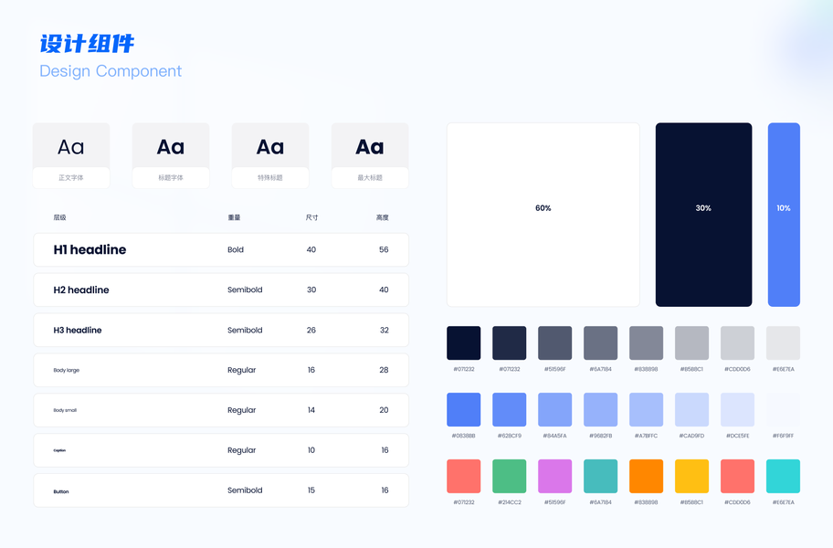Choose the very pale blue swatch labeled #DCE5FE
The image size is (833, 548).
coord(737,409)
